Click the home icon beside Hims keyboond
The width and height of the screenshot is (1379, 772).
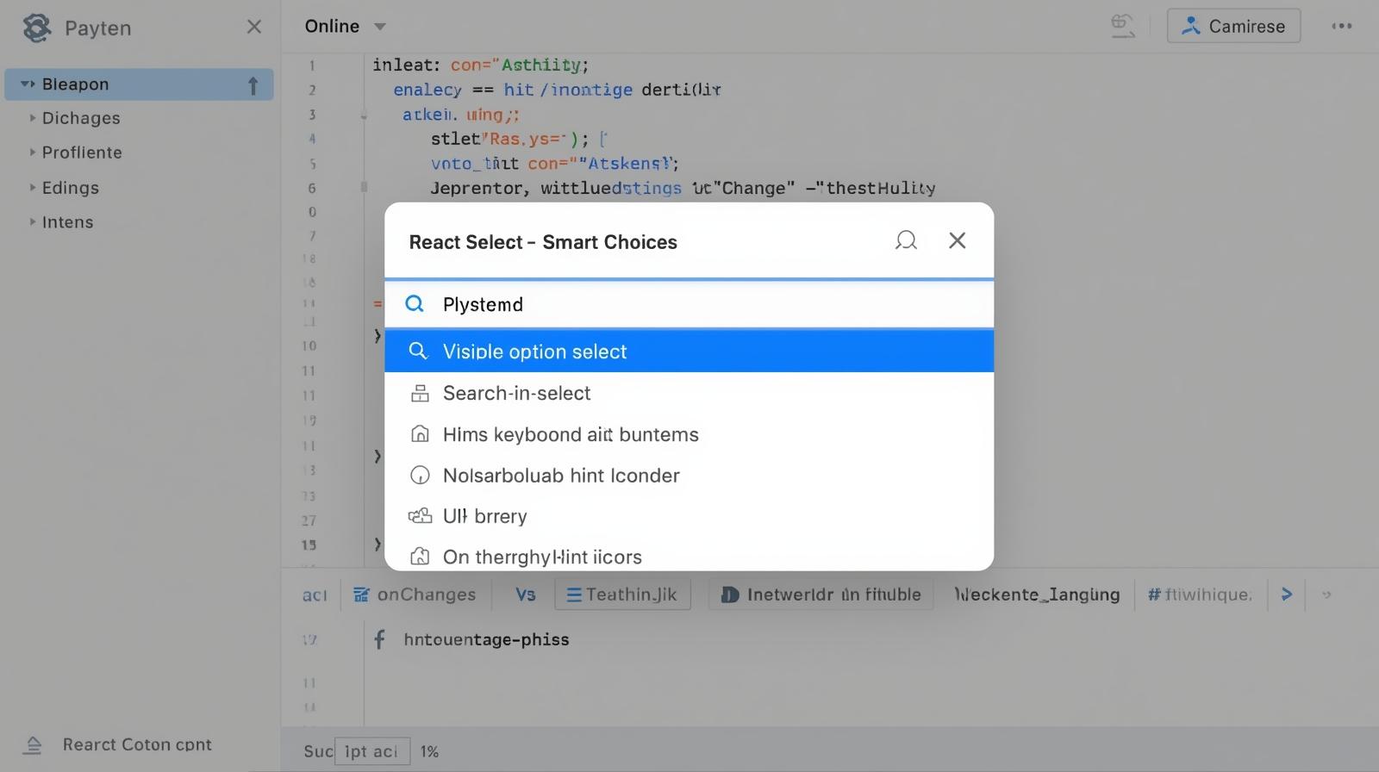(420, 434)
